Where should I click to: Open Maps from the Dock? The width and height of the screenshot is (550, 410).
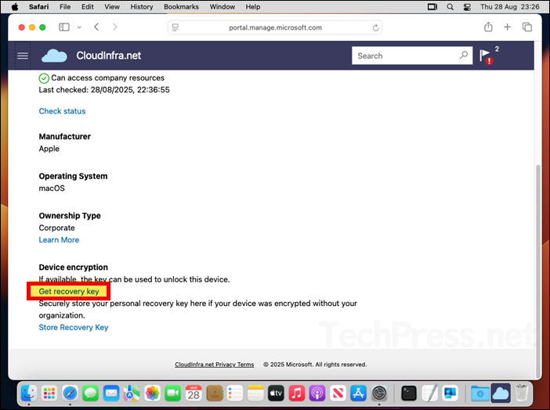pyautogui.click(x=132, y=394)
